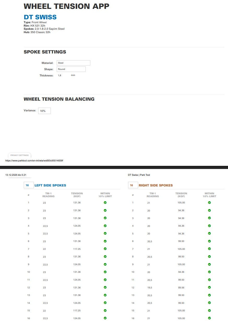Image resolution: width=228 pixels, height=321 pixels.
Task: Click the Wheel Tension App heading
Action: pyautogui.click(x=67, y=6)
